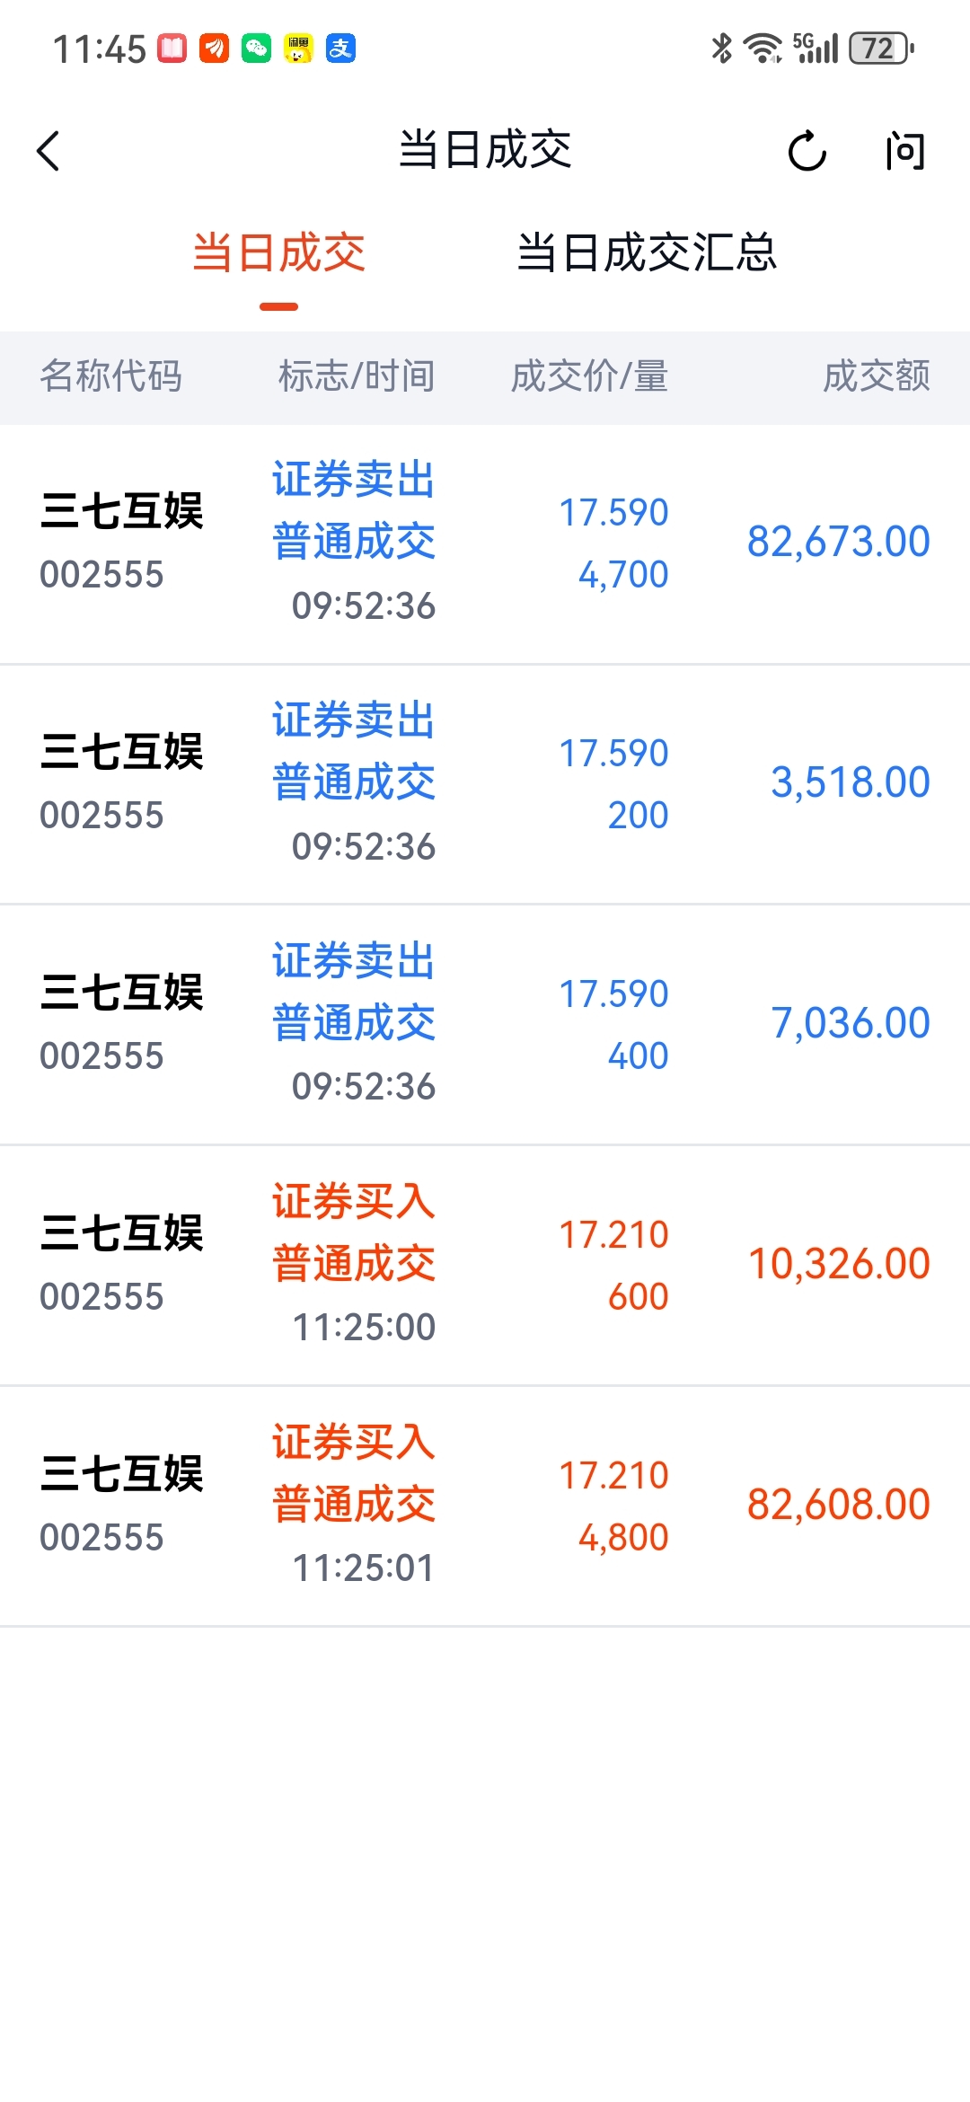This screenshot has height=2102, width=970.
Task: Tap the Bluetooth status icon
Action: coord(721,49)
